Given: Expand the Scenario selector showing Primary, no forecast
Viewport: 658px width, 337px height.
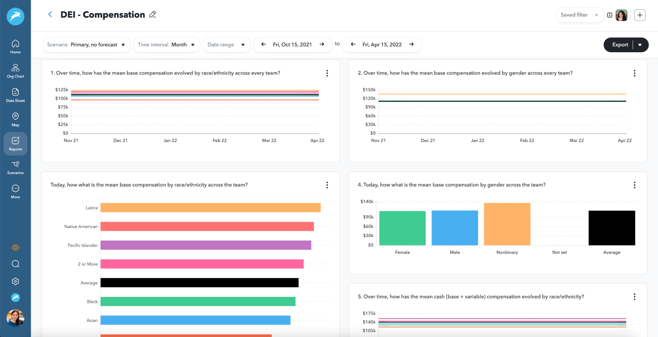Looking at the screenshot, I should pyautogui.click(x=86, y=45).
